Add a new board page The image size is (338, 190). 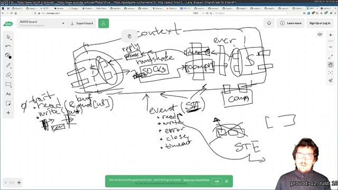click(19, 183)
